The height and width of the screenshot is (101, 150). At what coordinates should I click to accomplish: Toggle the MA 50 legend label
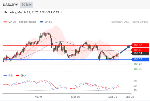pyautogui.click(x=48, y=22)
